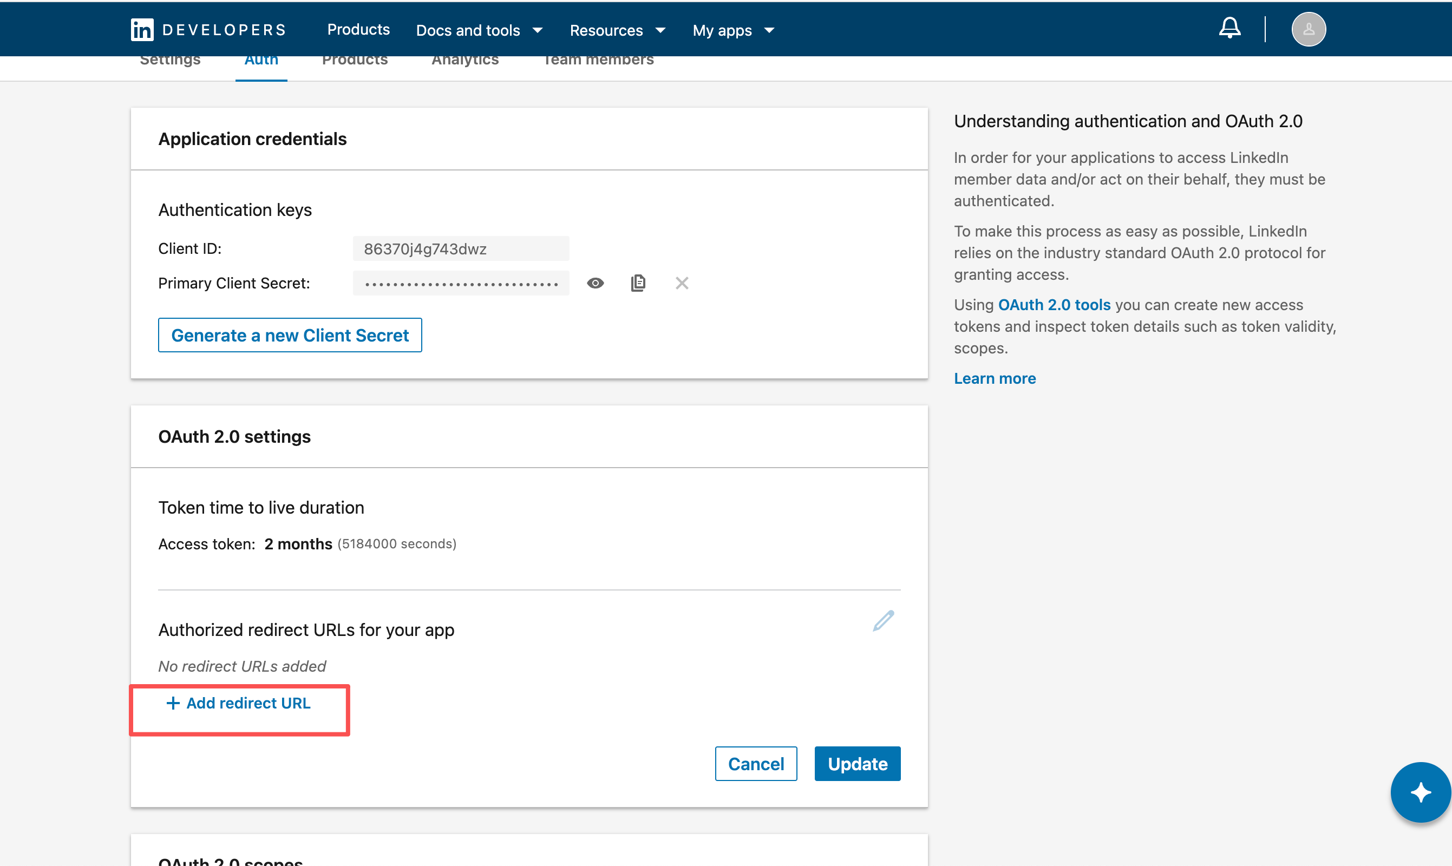Click the LinkedIn logo icon
Viewport: 1452px width, 866px height.
142,29
